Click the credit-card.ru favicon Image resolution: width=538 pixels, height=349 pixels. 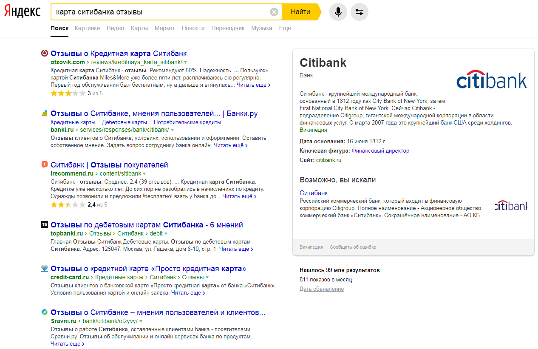click(45, 269)
